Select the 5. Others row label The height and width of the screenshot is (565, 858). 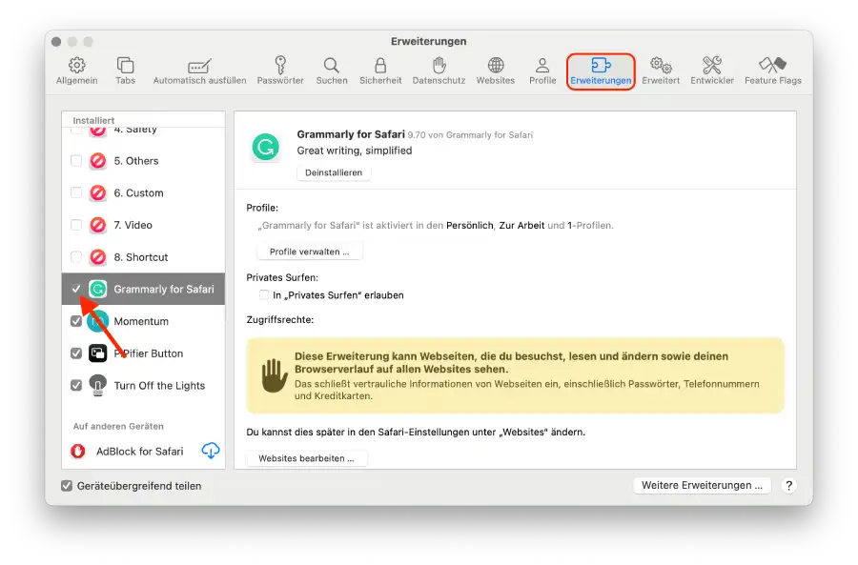tap(136, 161)
